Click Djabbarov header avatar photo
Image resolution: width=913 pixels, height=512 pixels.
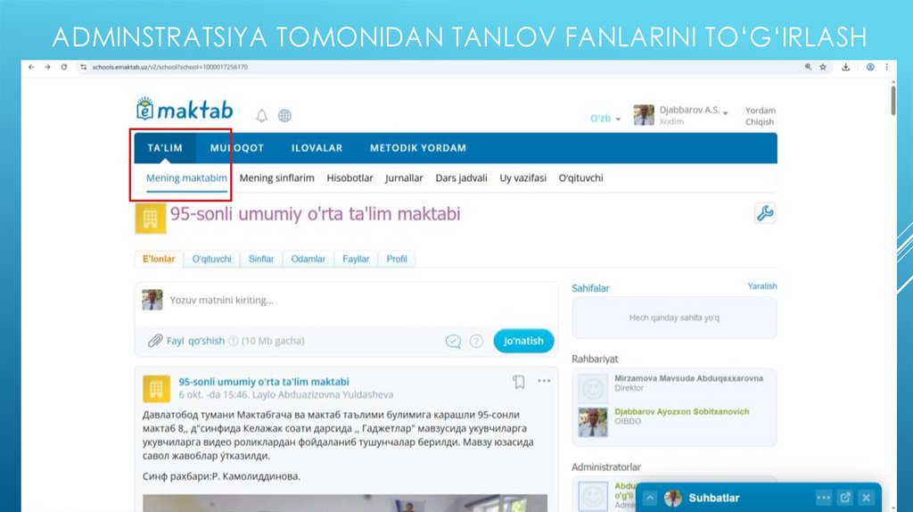(x=644, y=115)
